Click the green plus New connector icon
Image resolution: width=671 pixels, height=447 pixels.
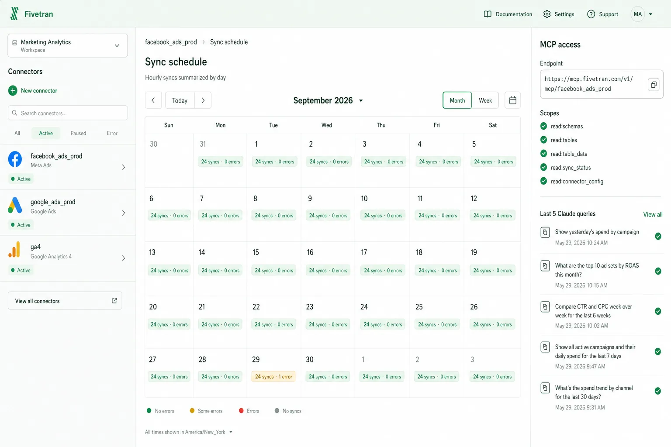click(x=13, y=90)
